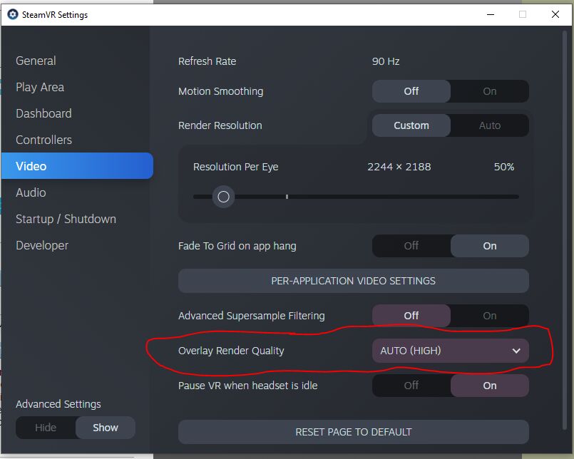Screen dimensions: 574x459
Task: Switch to the Dashboard settings page
Action: click(x=43, y=113)
